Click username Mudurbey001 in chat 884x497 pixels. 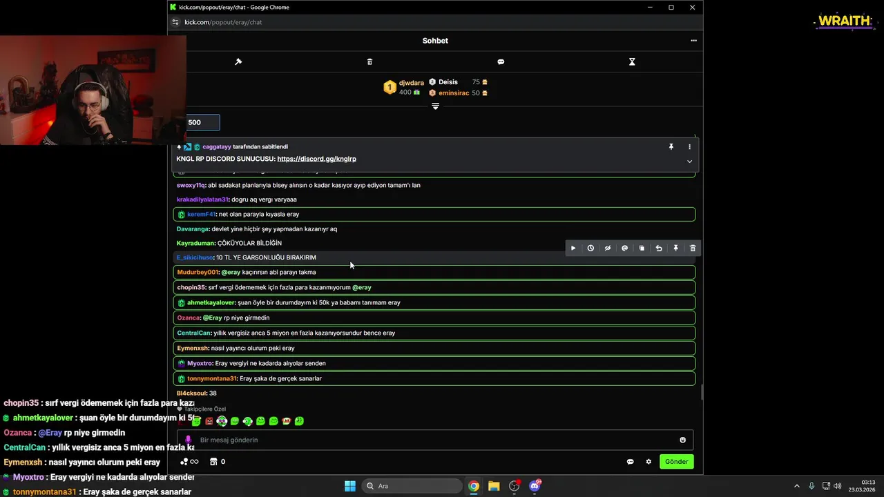(198, 272)
